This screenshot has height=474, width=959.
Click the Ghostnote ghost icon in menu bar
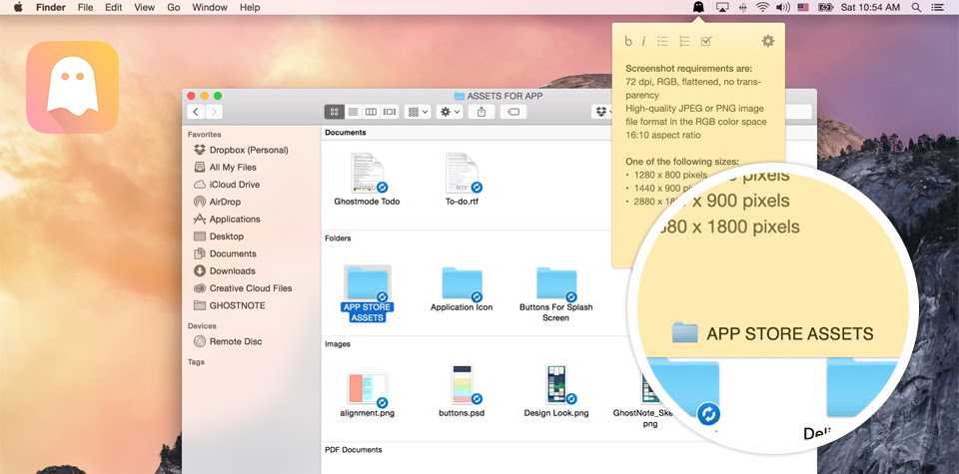click(x=698, y=7)
